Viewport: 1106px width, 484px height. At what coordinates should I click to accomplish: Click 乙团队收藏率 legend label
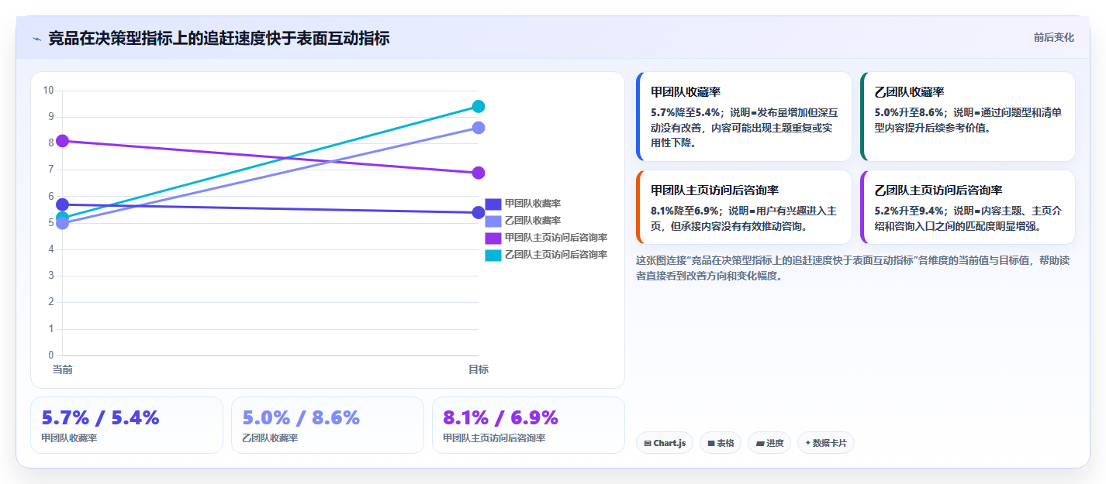pyautogui.click(x=533, y=221)
